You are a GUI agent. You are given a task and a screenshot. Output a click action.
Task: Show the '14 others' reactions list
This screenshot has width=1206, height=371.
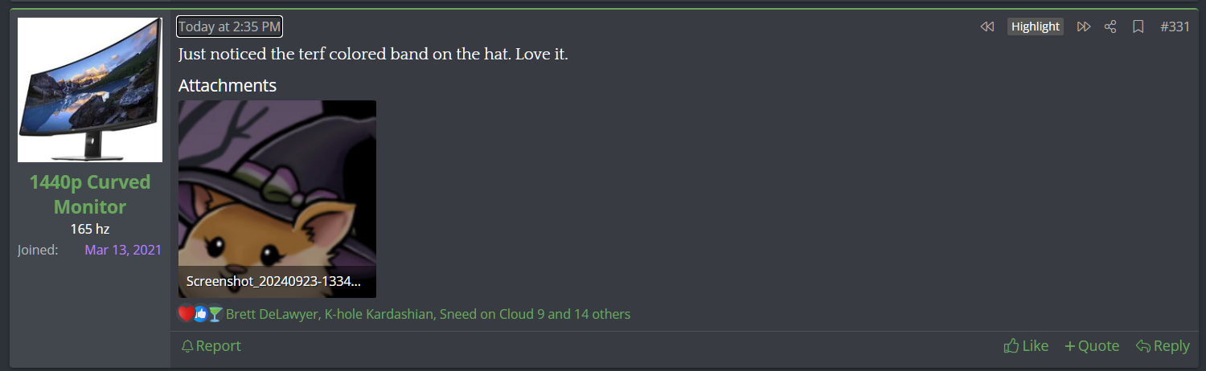(x=601, y=314)
